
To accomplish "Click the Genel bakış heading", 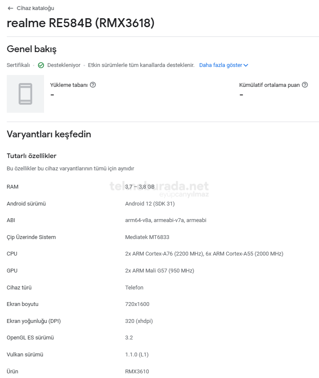I will tap(32, 49).
